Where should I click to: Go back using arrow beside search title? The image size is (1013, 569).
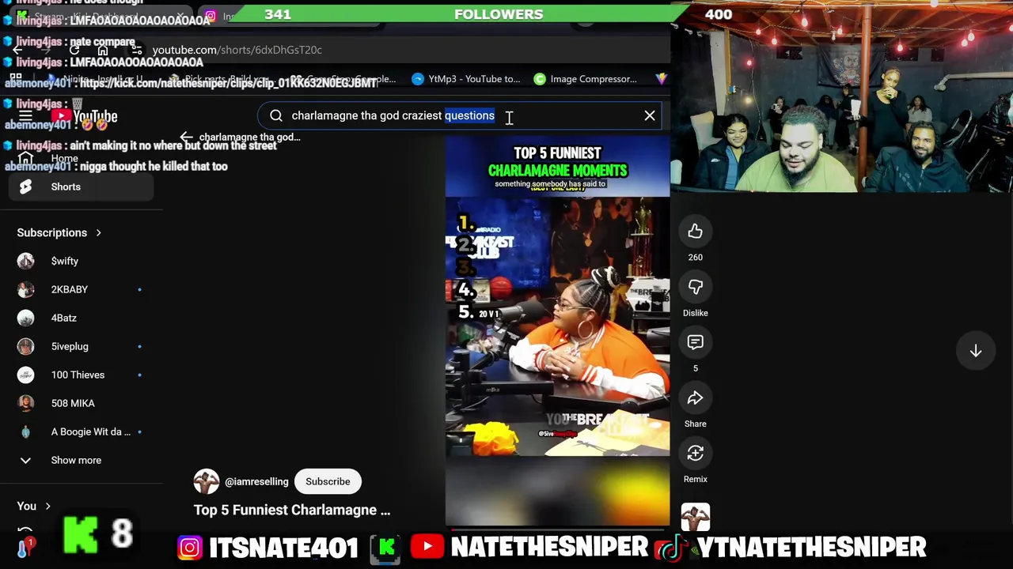click(186, 137)
